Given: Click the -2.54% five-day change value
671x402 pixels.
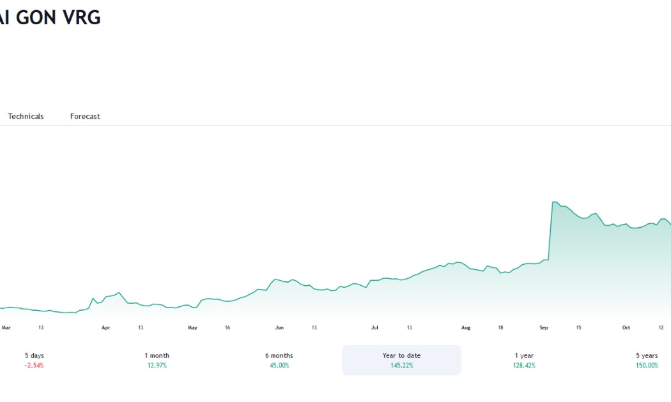Looking at the screenshot, I should click(35, 365).
